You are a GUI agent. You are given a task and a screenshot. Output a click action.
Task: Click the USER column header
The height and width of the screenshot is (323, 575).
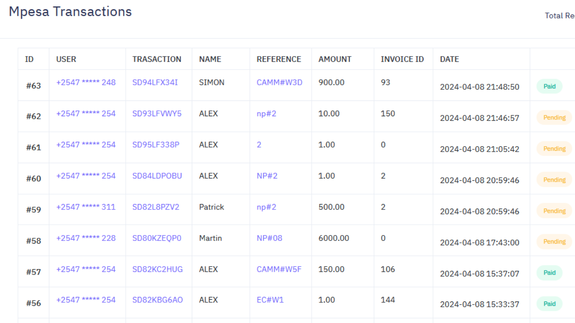(66, 59)
